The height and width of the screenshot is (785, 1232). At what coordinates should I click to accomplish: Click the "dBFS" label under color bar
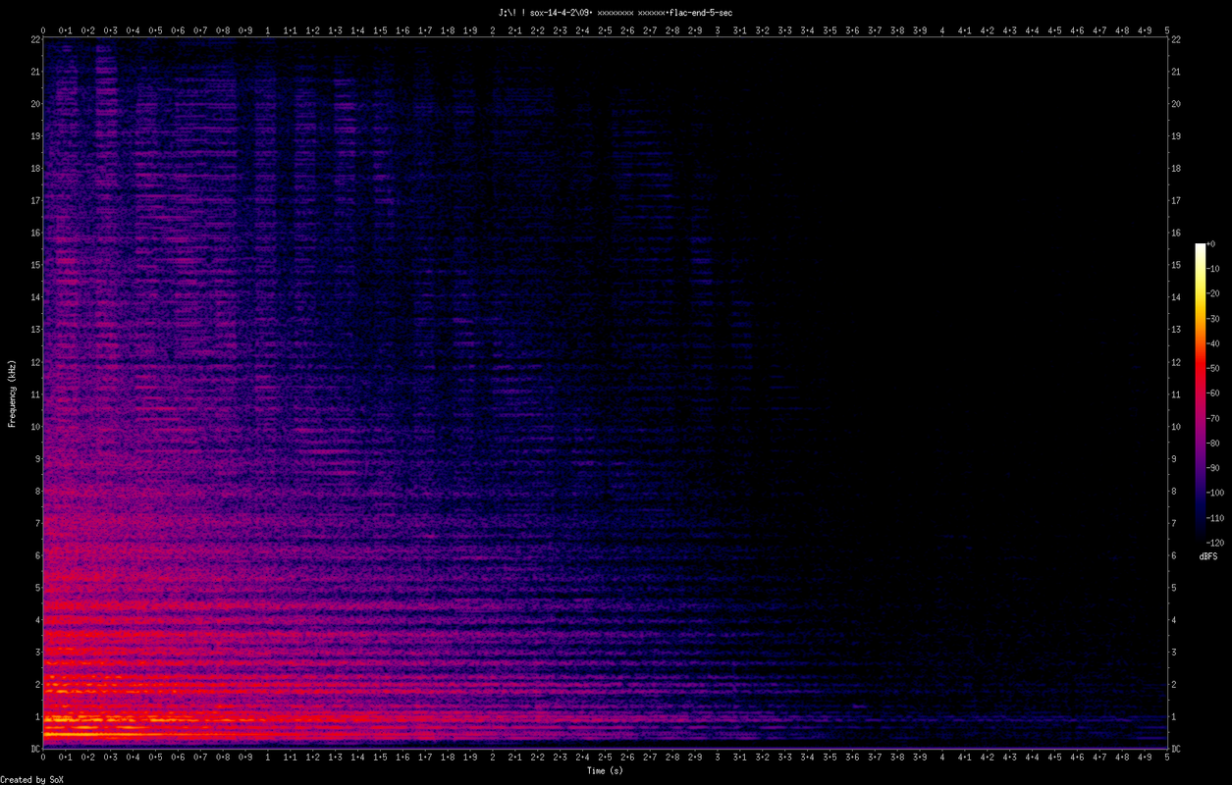click(x=1208, y=556)
